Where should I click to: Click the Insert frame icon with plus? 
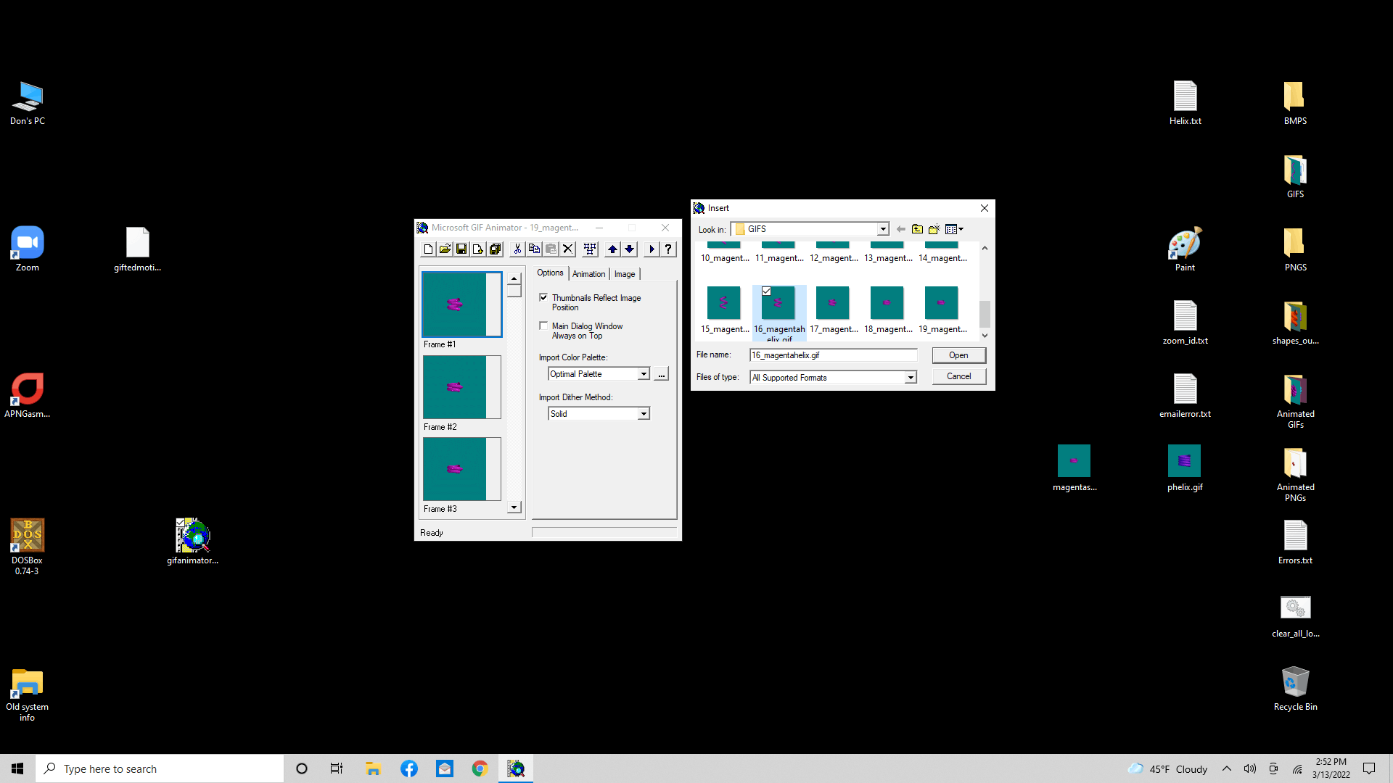tap(478, 249)
